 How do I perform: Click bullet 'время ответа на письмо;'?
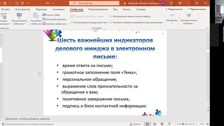click(87, 65)
